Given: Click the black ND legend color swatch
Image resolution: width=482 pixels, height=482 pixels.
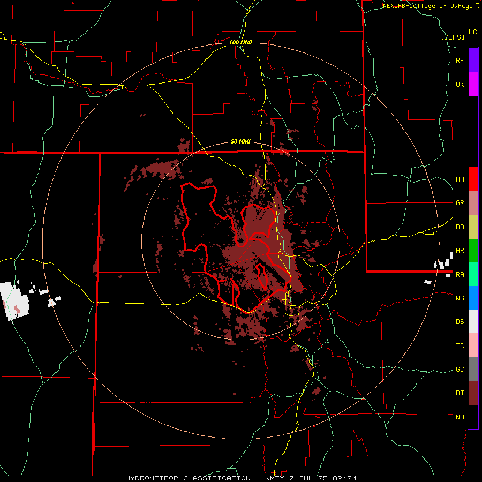Looking at the screenshot, I should pos(473,417).
